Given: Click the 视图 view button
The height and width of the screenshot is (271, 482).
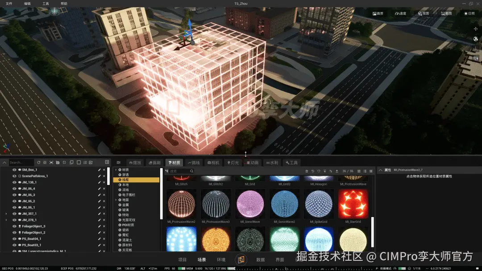Looking at the screenshot, I should 424,13.
